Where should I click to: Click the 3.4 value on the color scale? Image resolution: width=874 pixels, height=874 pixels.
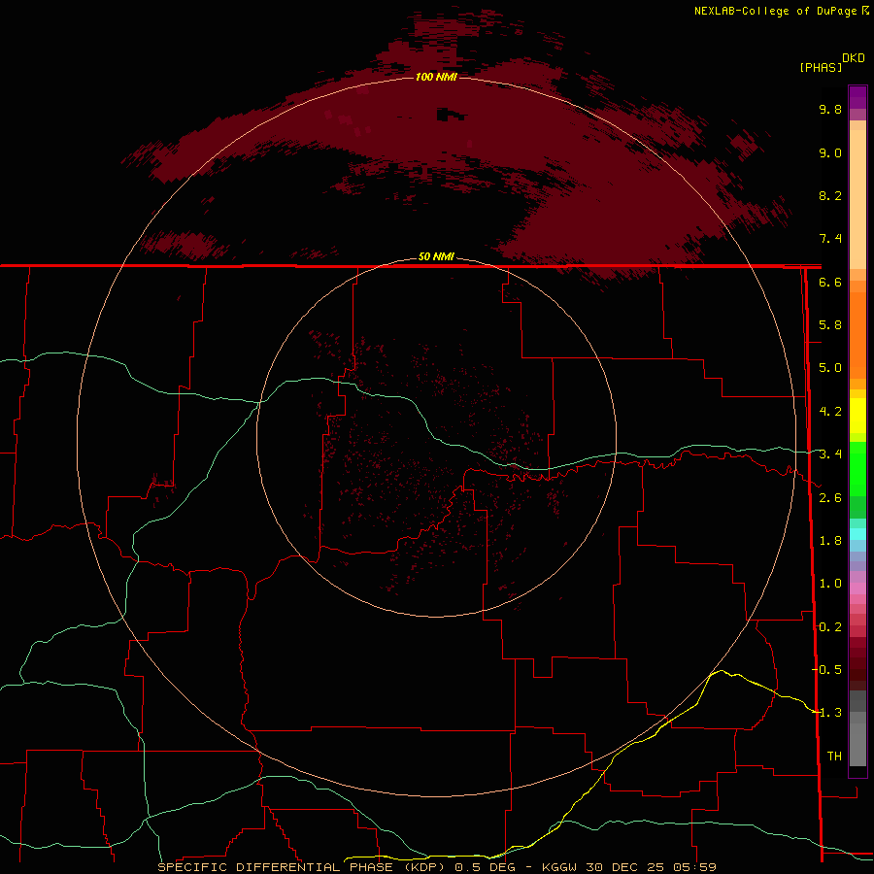(x=830, y=454)
